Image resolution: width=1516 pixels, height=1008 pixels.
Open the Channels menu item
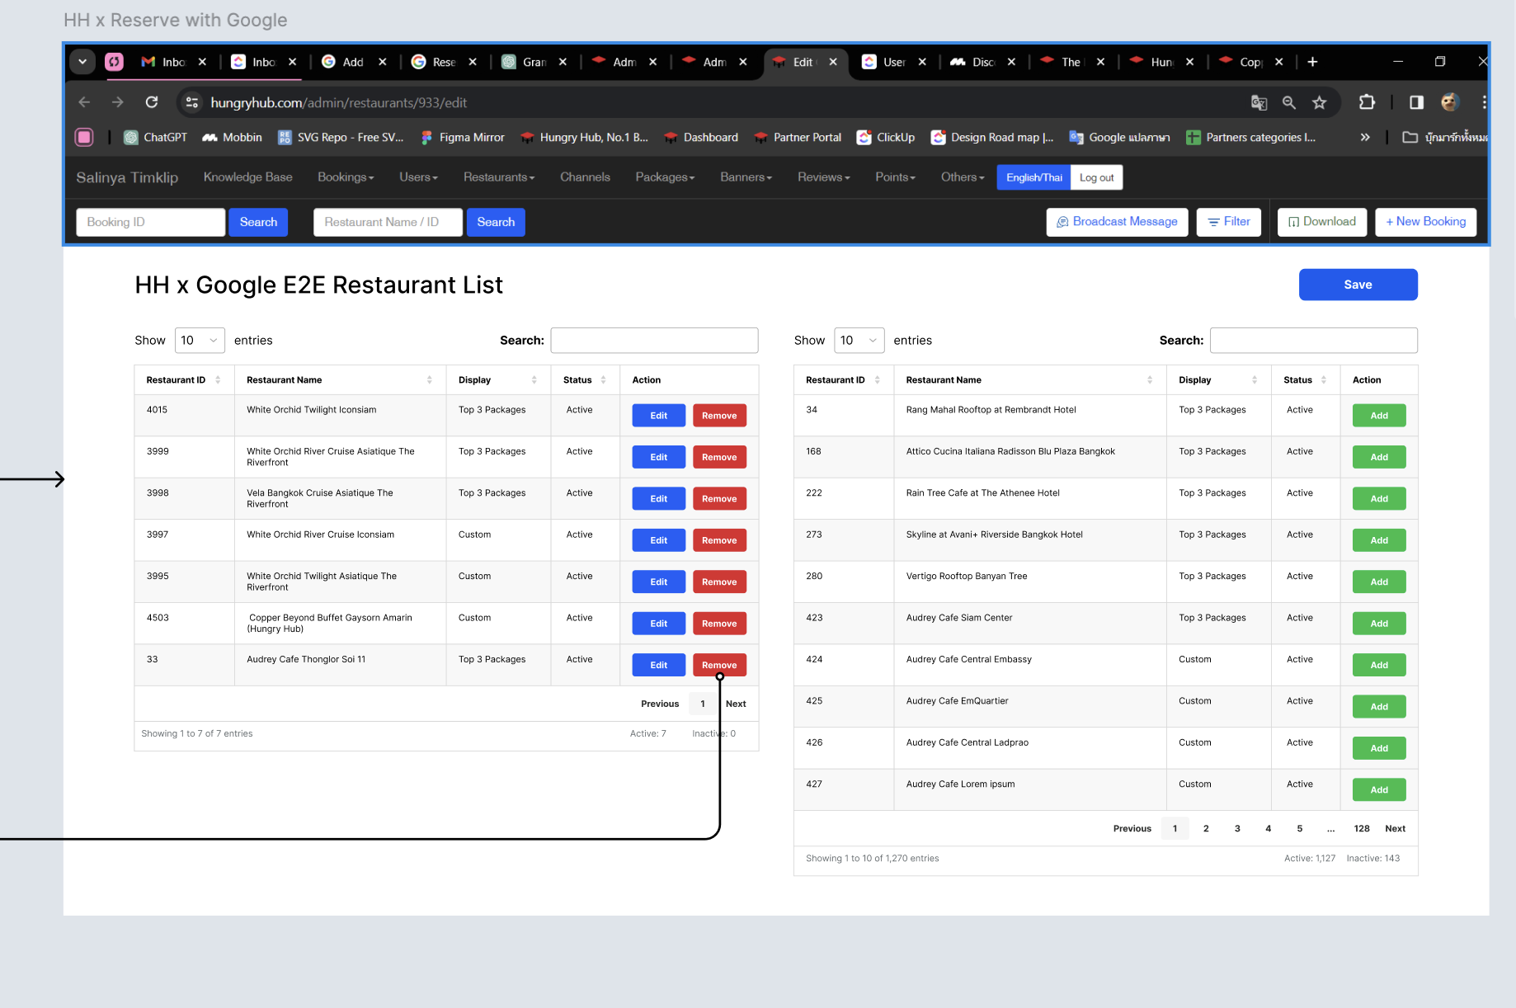click(x=585, y=177)
